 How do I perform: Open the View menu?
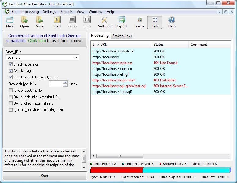[80, 12]
